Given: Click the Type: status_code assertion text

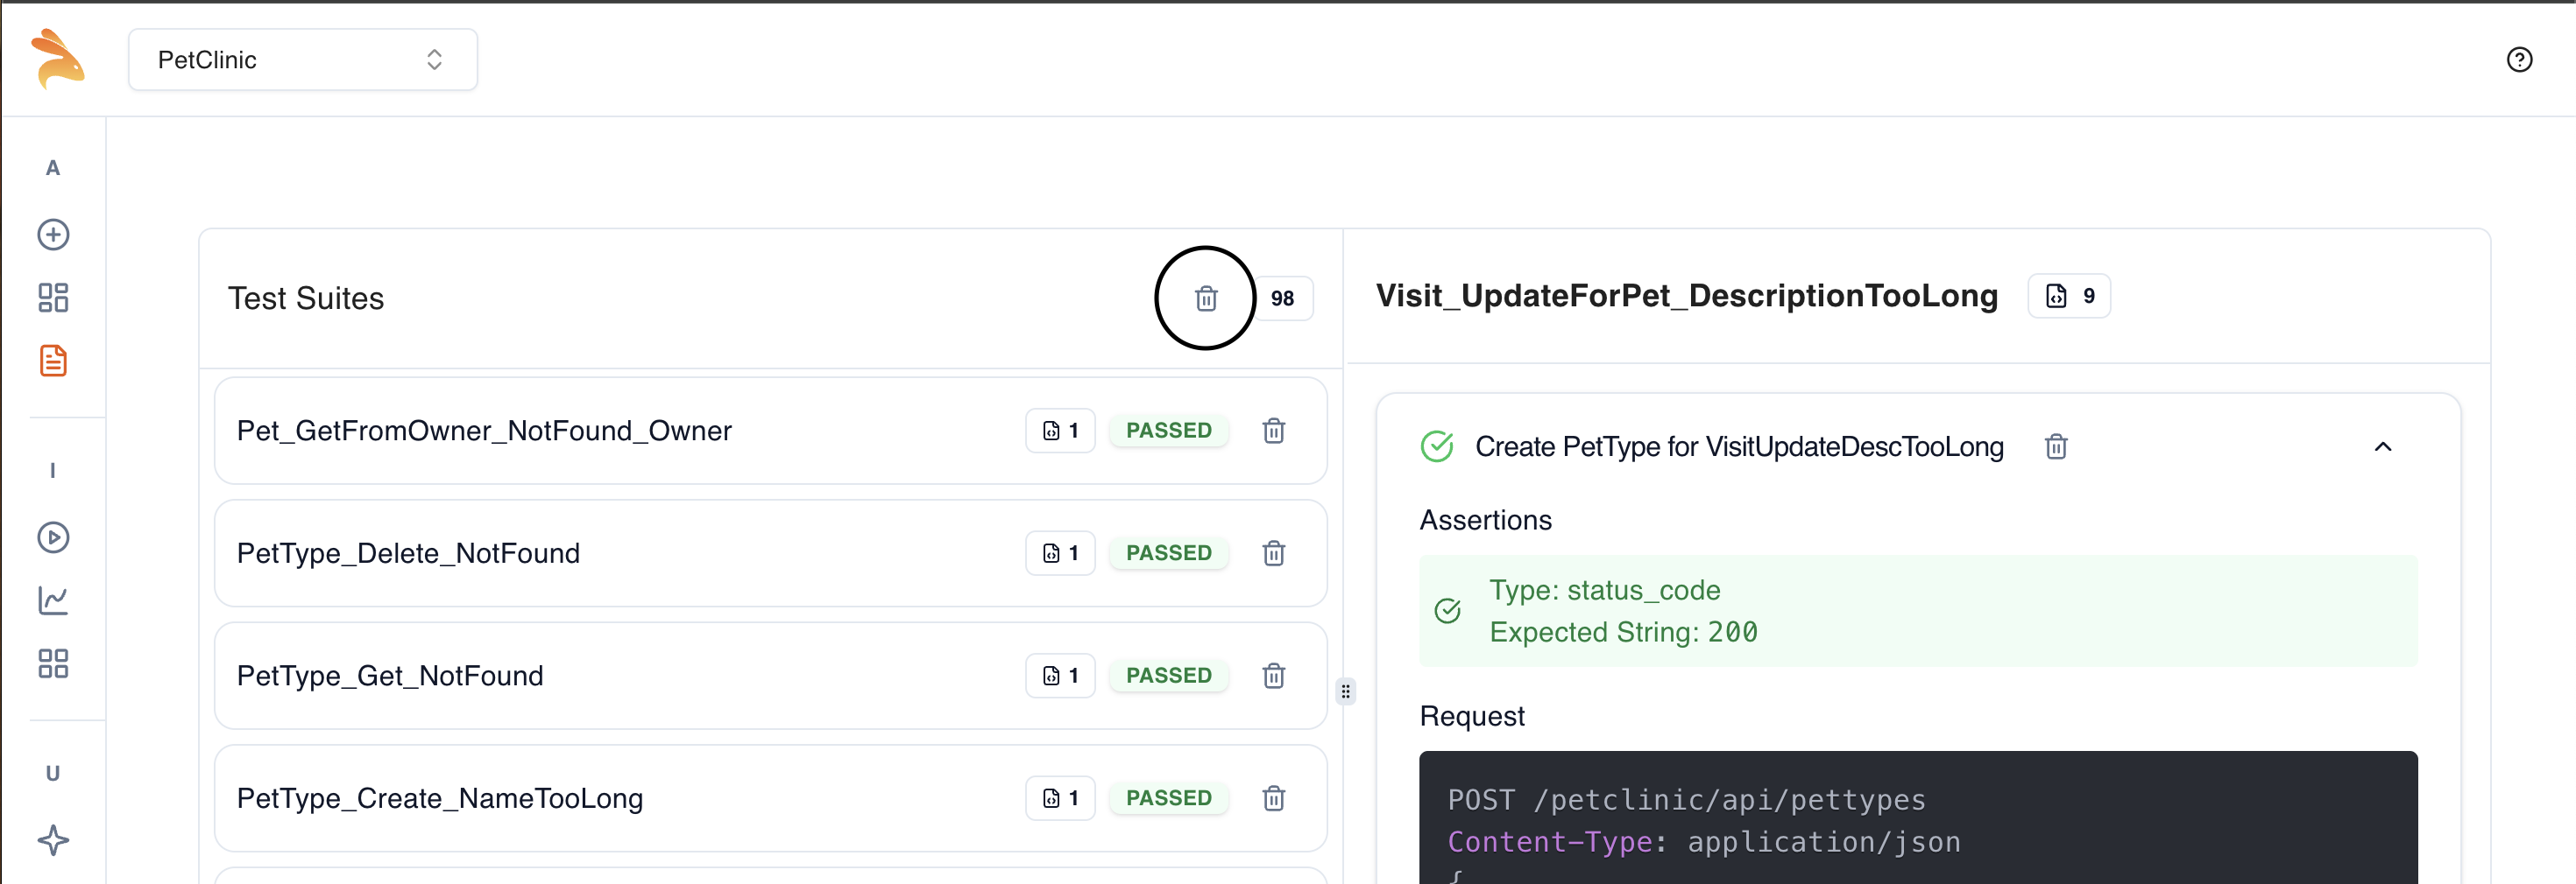Looking at the screenshot, I should pyautogui.click(x=1604, y=590).
